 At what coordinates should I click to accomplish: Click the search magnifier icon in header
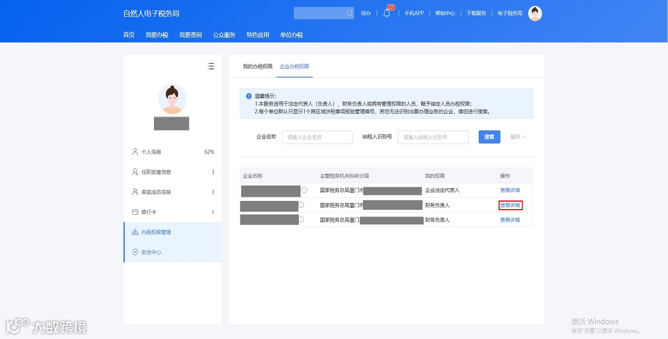tap(349, 13)
